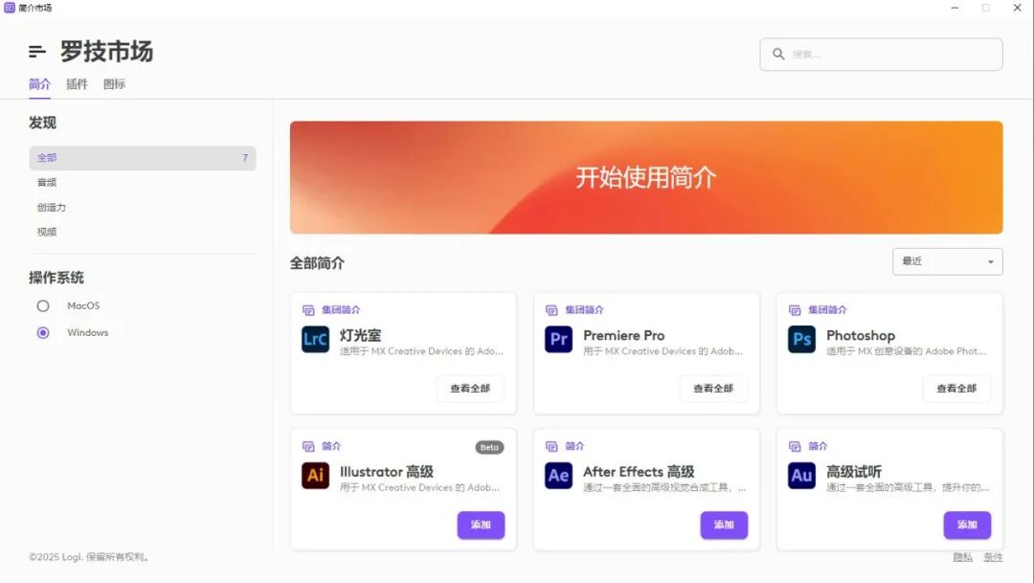Select the 音频 category filter

click(47, 183)
